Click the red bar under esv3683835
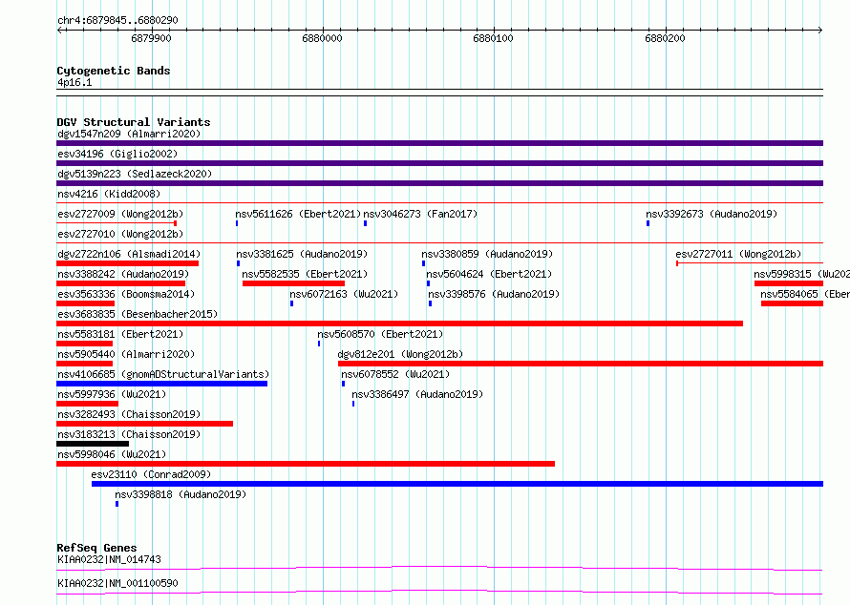This screenshot has height=605, width=850. coord(399,323)
